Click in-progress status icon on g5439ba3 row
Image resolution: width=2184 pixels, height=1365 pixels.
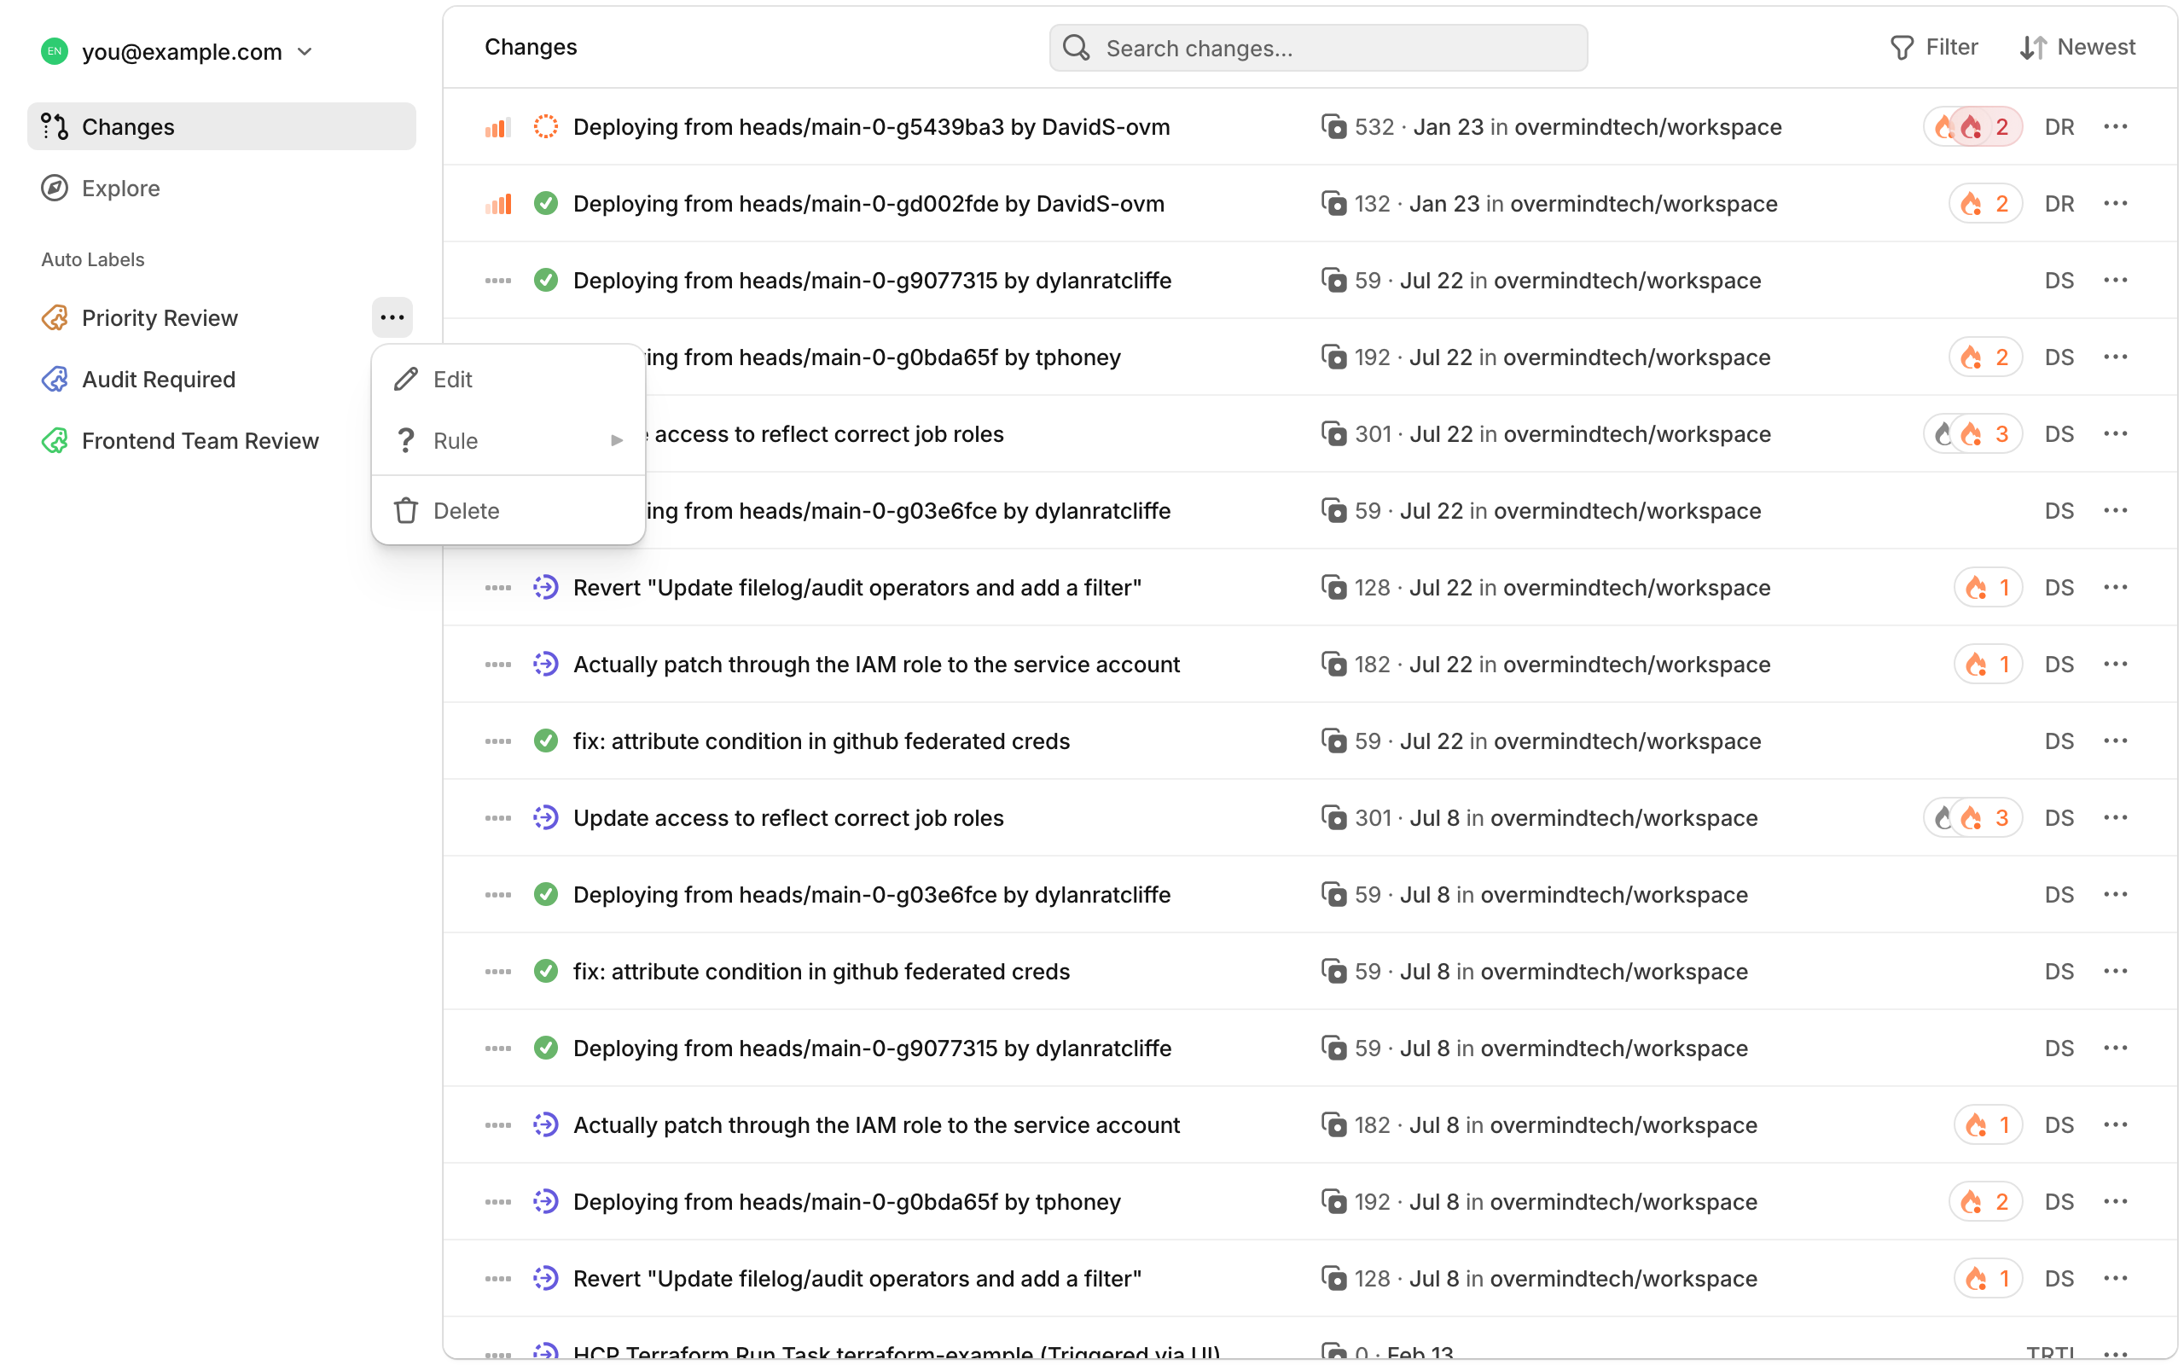pos(545,126)
